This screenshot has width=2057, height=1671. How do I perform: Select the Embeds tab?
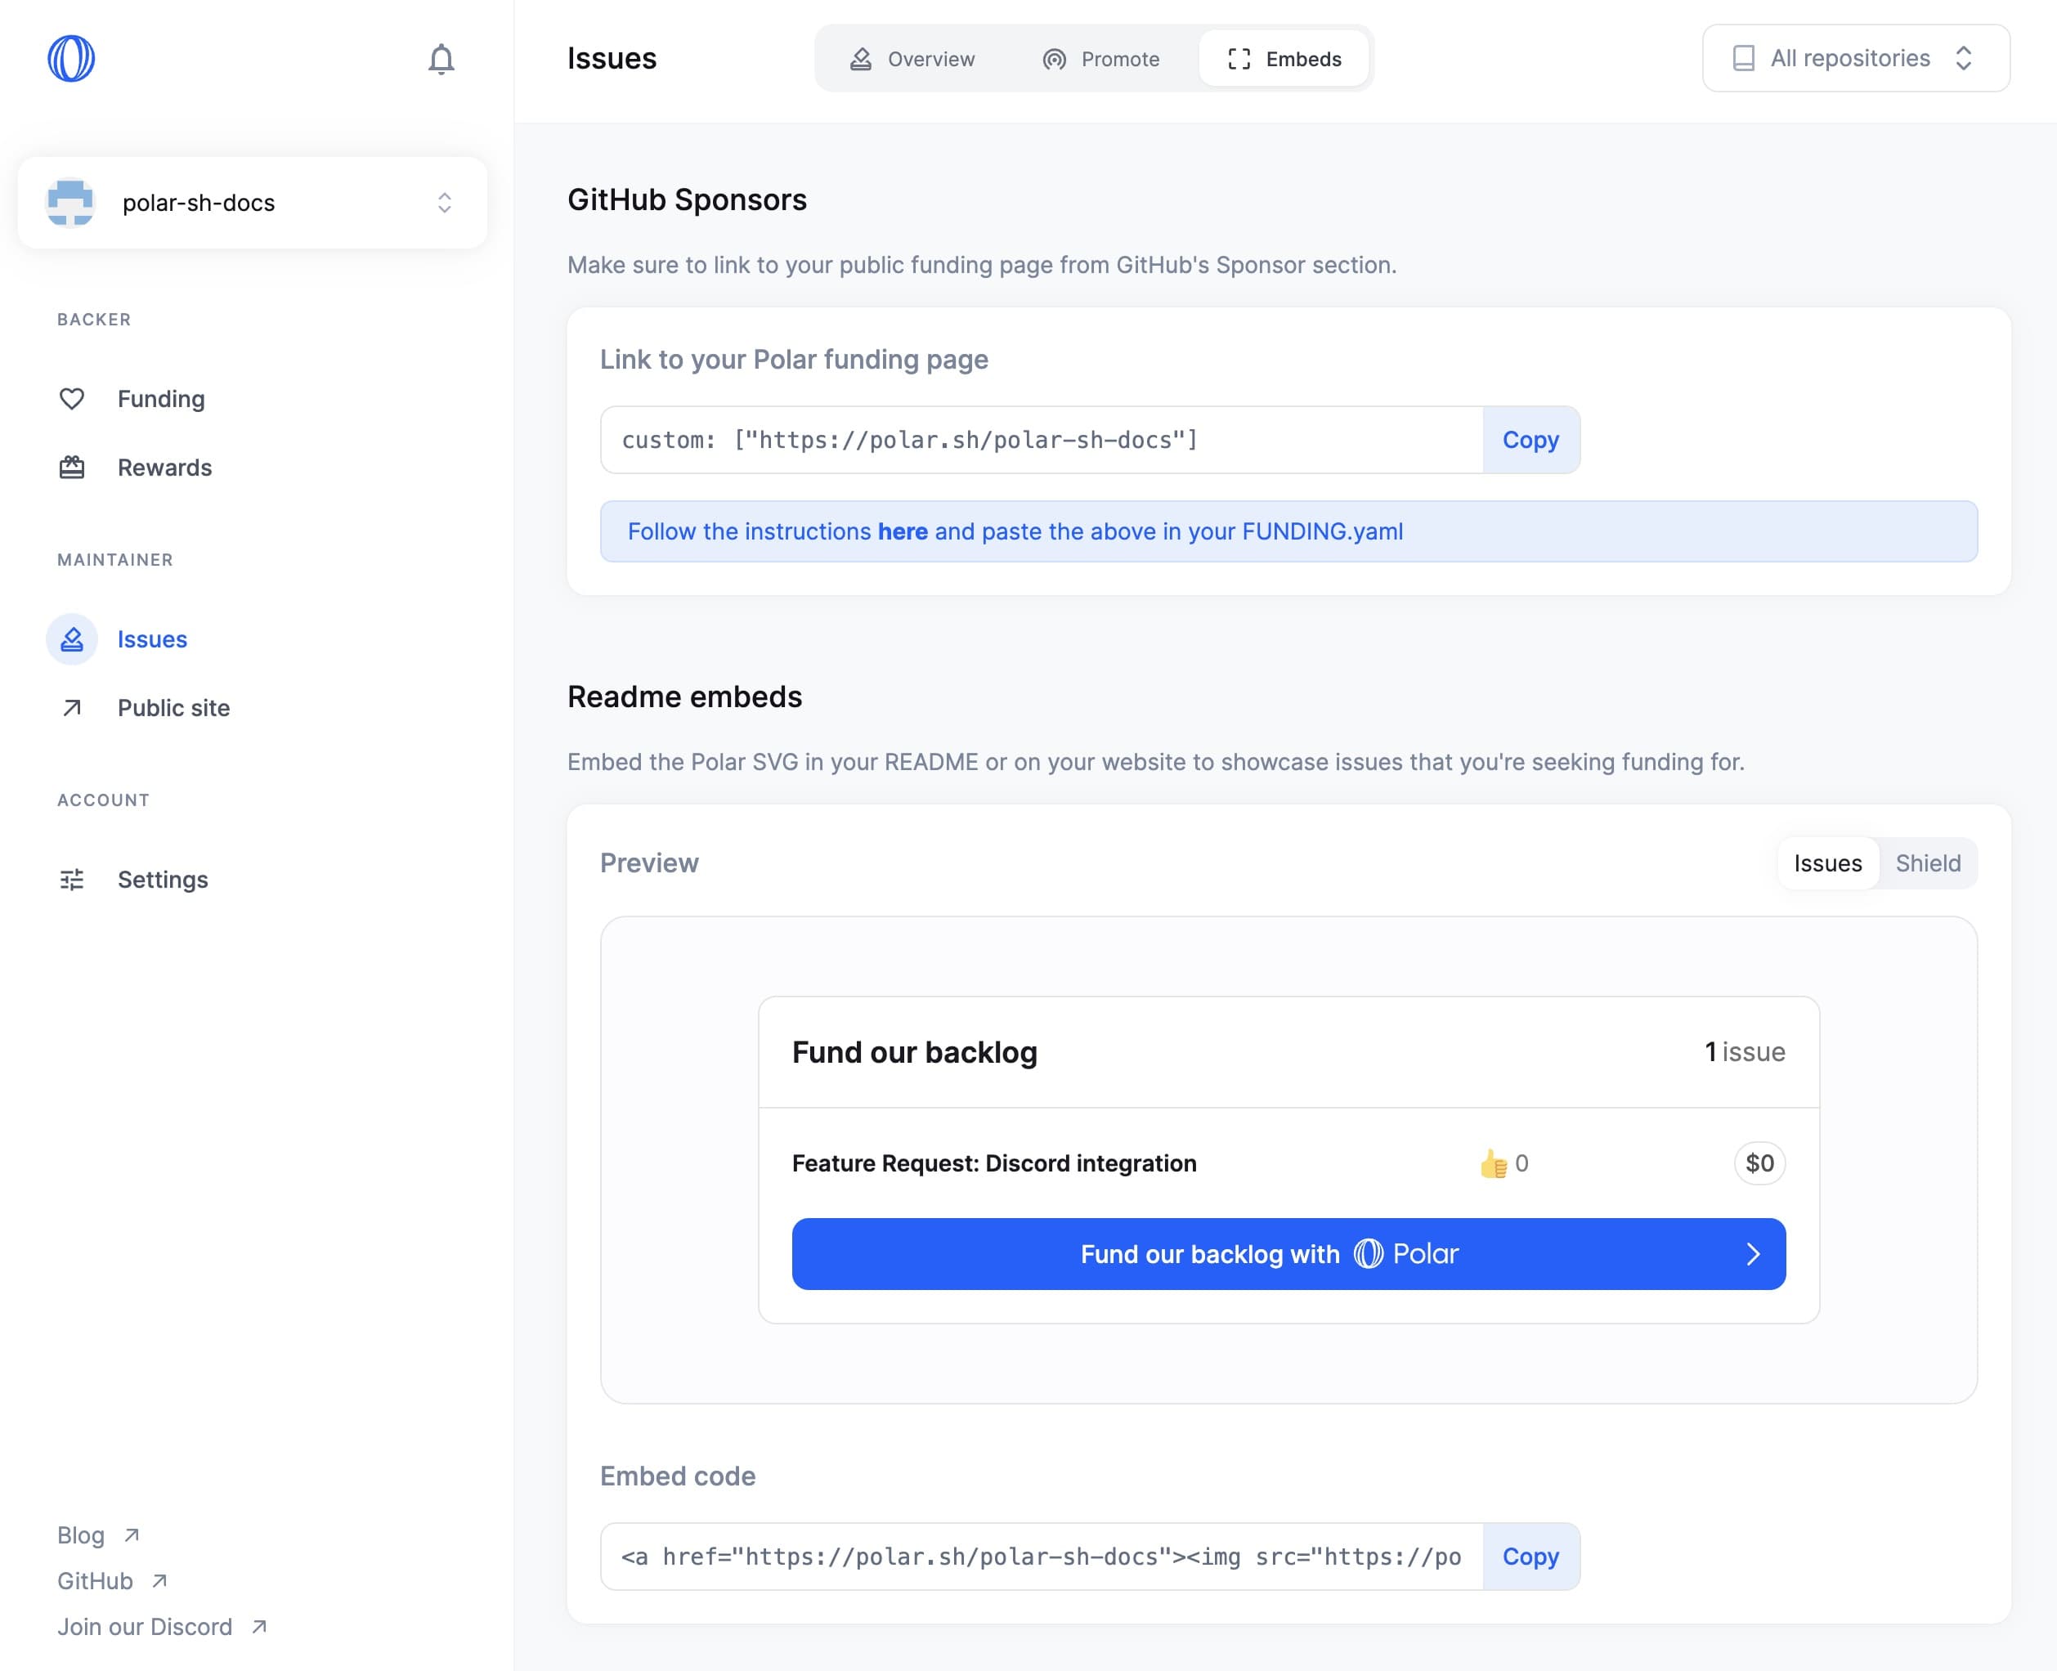(1284, 59)
